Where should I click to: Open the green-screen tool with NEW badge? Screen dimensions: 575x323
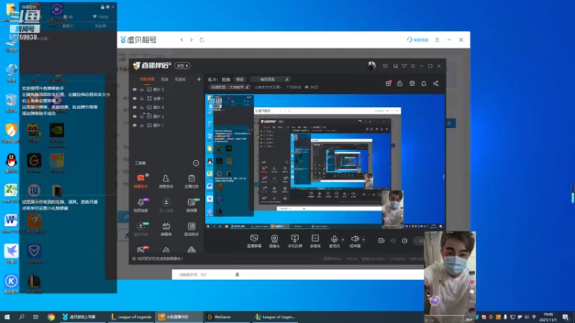point(191,205)
